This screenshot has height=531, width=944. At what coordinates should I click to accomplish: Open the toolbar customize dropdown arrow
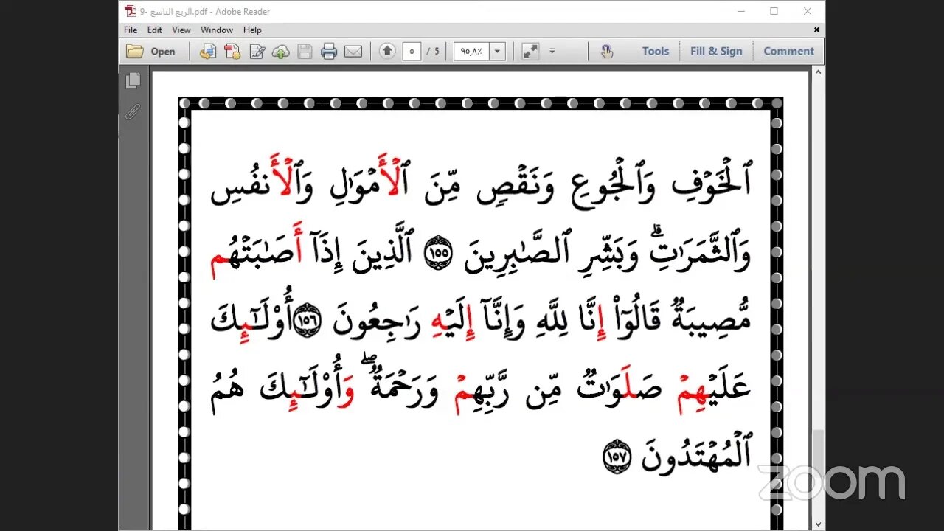click(x=552, y=51)
